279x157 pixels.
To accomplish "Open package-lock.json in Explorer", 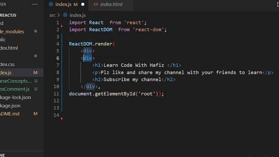I will tap(16, 97).
